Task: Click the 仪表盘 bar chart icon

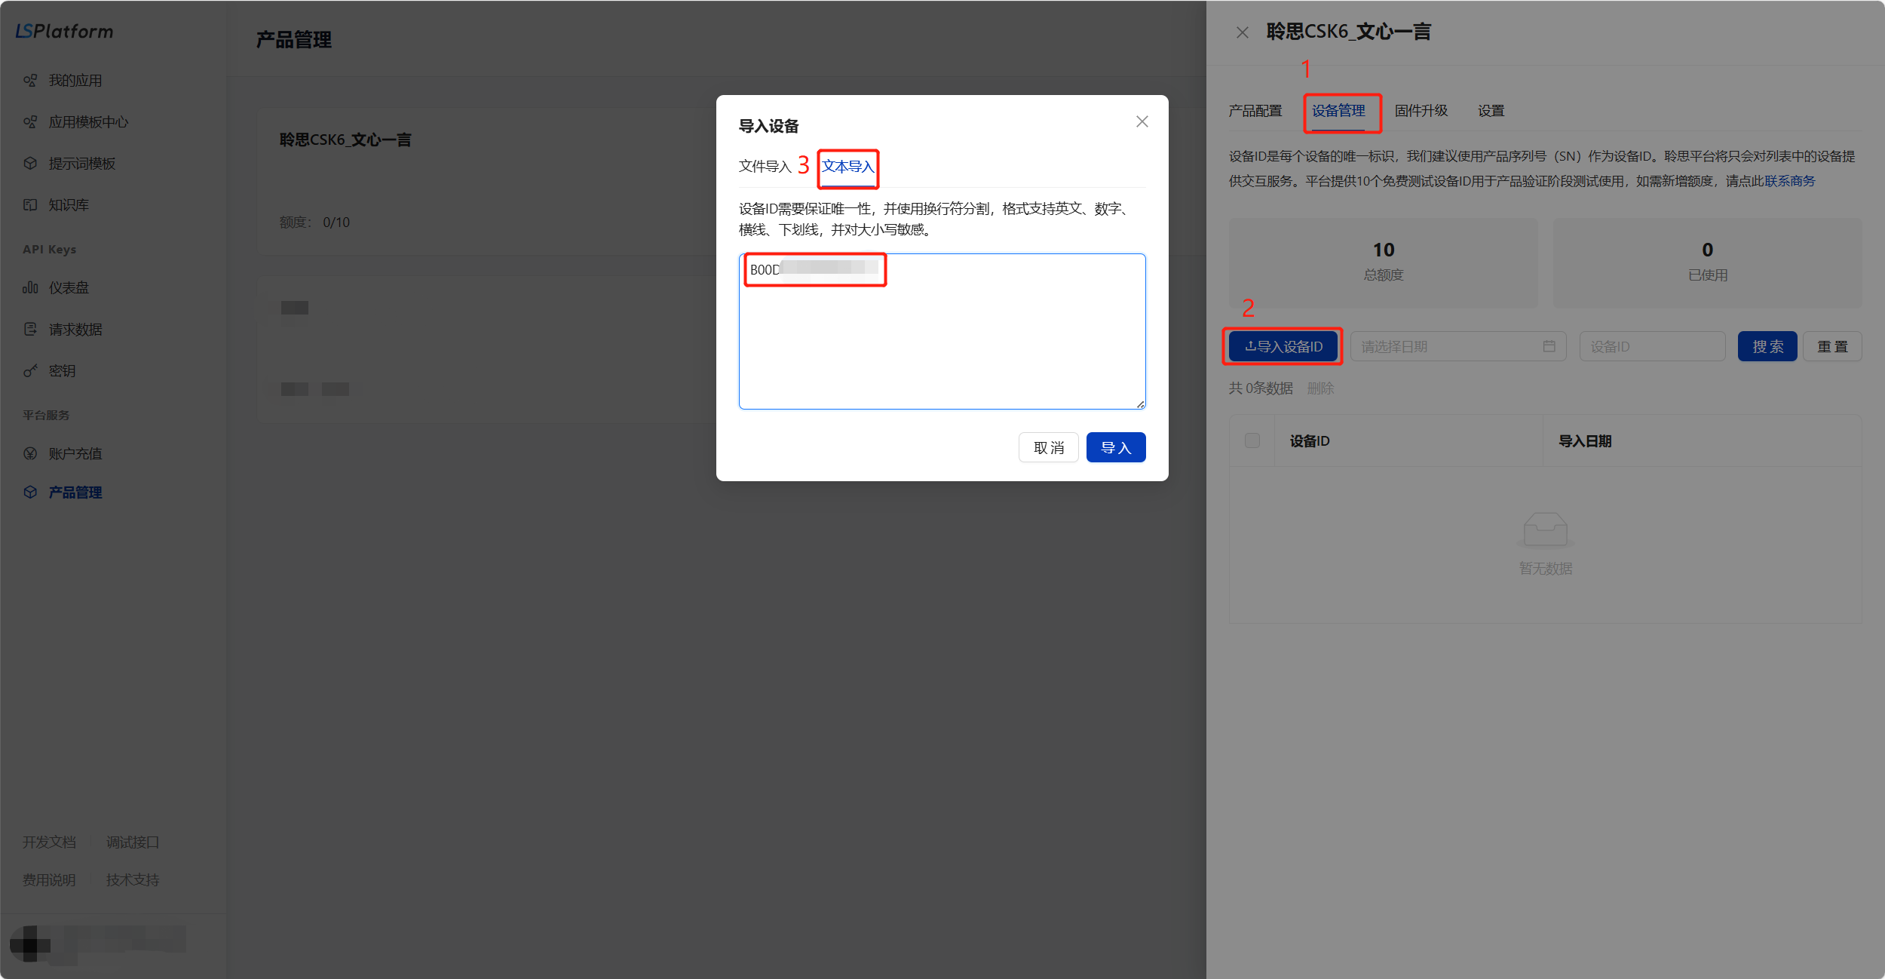Action: click(30, 287)
